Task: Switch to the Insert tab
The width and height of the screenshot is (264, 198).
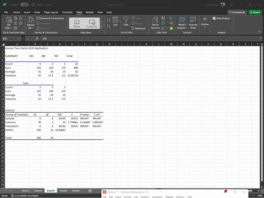Action: [x=27, y=12]
